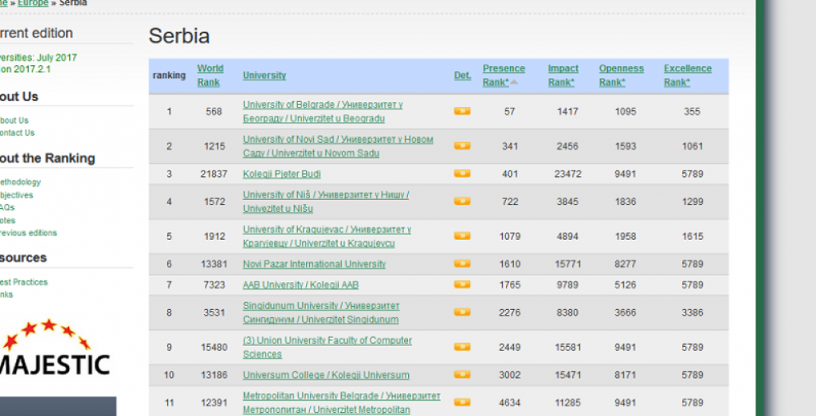The height and width of the screenshot is (416, 816).
Task: Open Previous editions in the sidebar
Action: click(29, 234)
